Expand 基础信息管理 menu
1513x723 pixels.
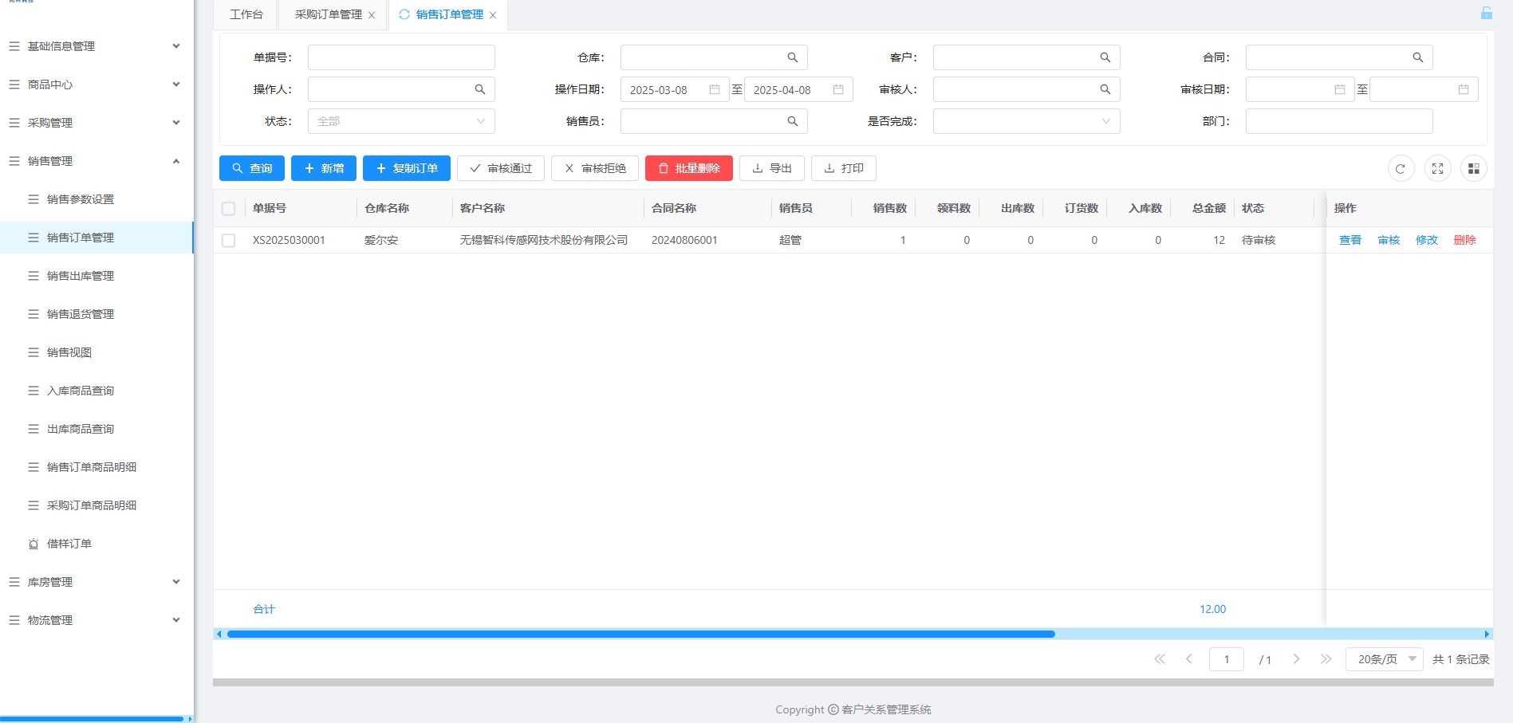point(97,46)
